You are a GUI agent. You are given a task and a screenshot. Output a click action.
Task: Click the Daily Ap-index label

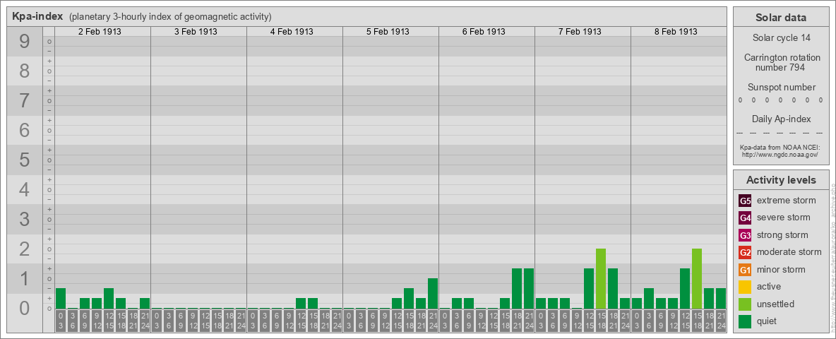[781, 119]
